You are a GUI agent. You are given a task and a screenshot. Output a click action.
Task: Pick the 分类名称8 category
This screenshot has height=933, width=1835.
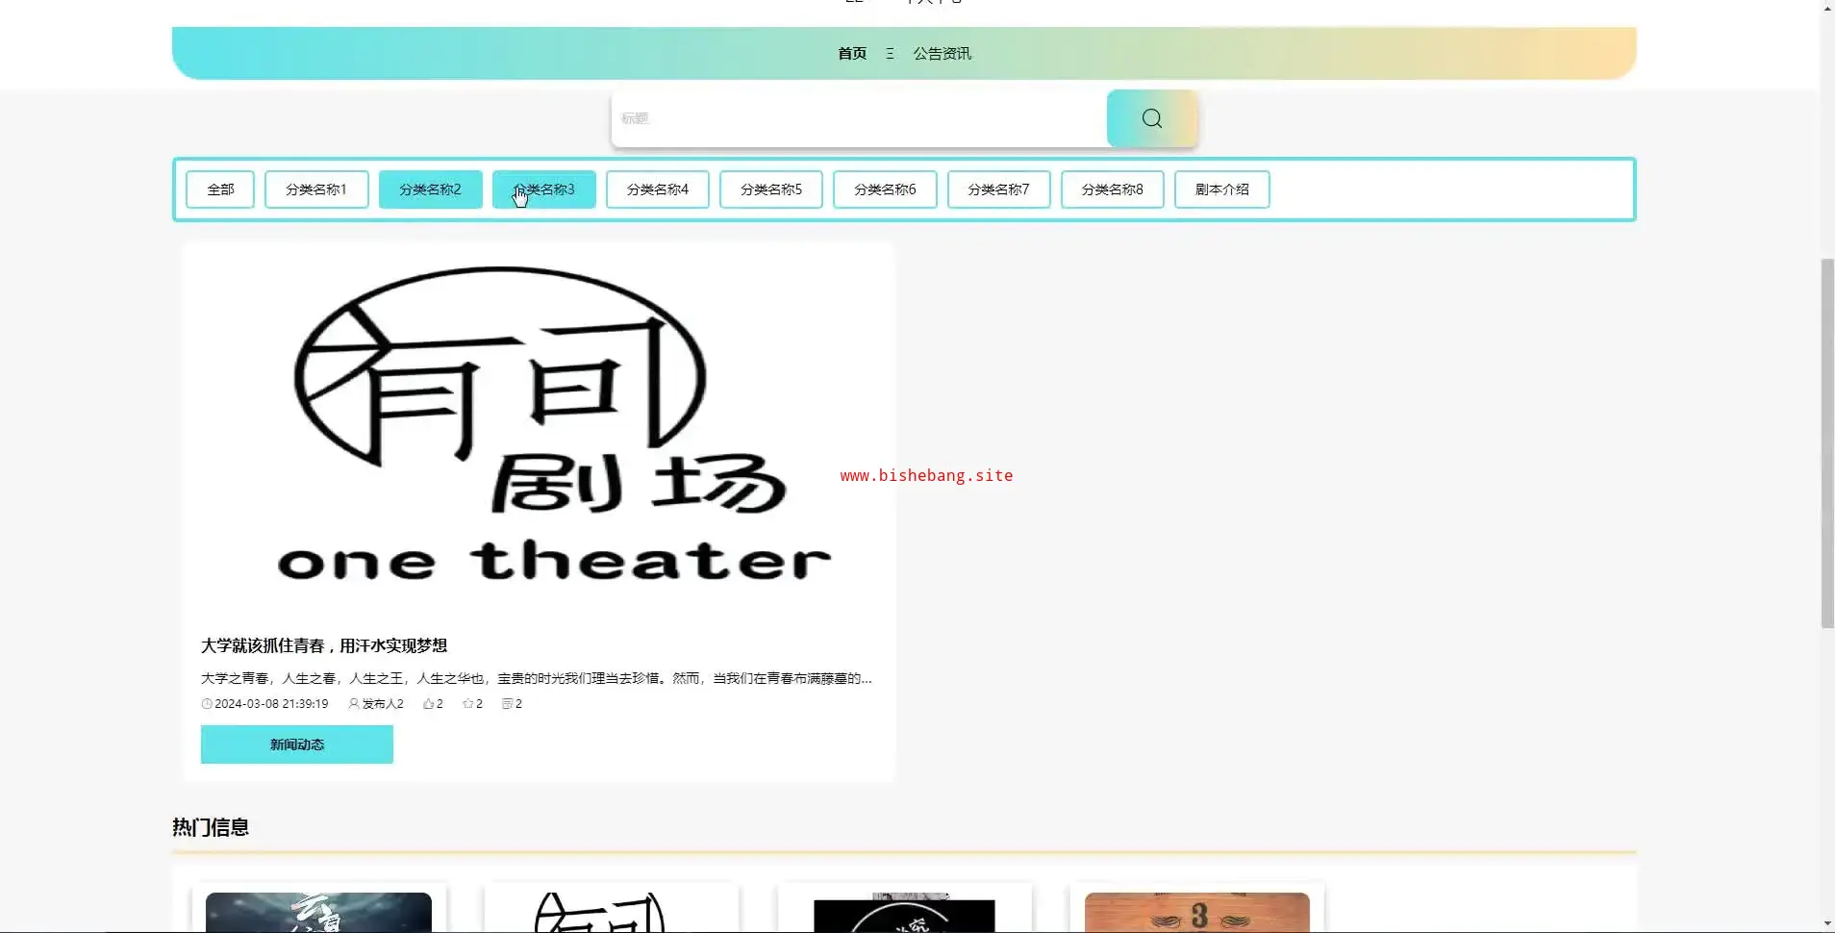tap(1112, 189)
